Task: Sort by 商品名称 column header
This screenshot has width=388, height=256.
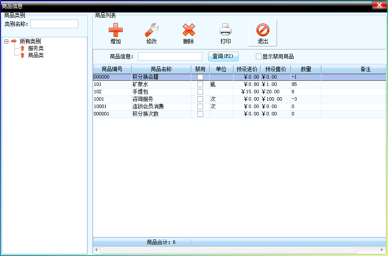Action: click(161, 69)
